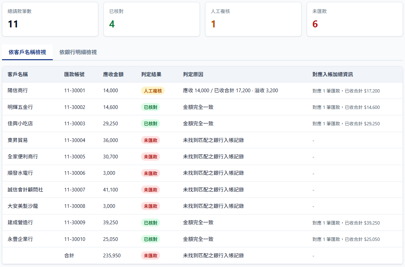Select the 依客戶名稱檢視 tab

tap(27, 52)
